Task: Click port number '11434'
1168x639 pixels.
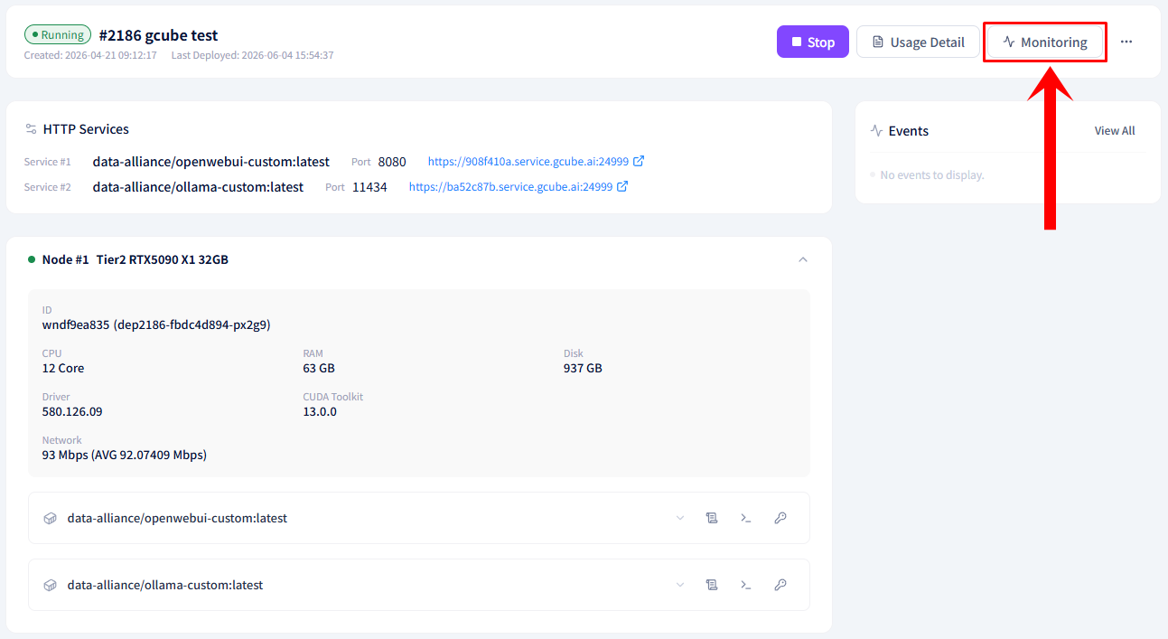Action: 369,187
